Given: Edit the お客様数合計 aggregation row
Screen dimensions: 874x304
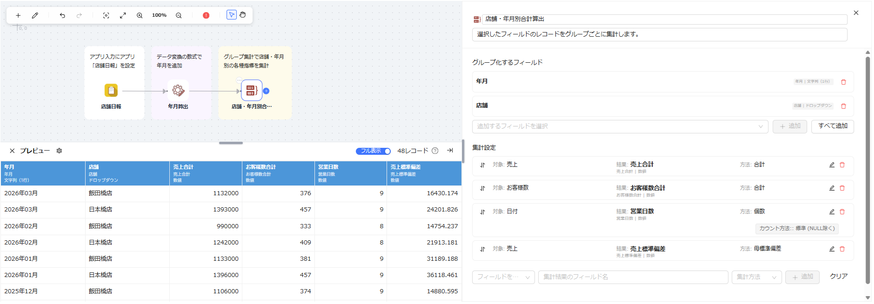Looking at the screenshot, I should point(832,188).
